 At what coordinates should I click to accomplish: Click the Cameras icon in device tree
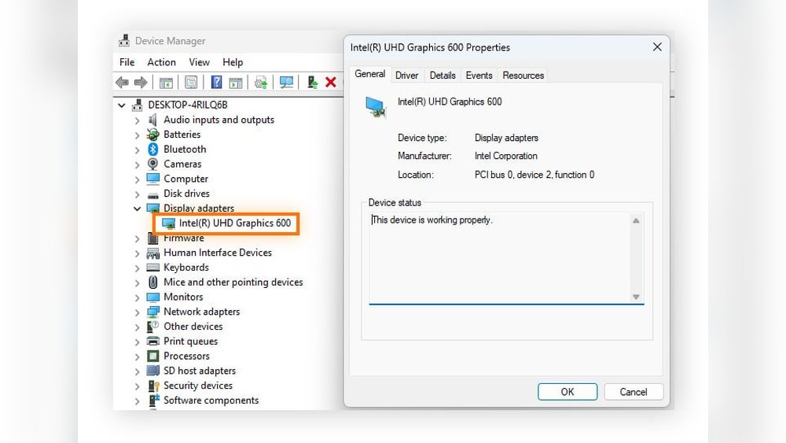(x=153, y=164)
